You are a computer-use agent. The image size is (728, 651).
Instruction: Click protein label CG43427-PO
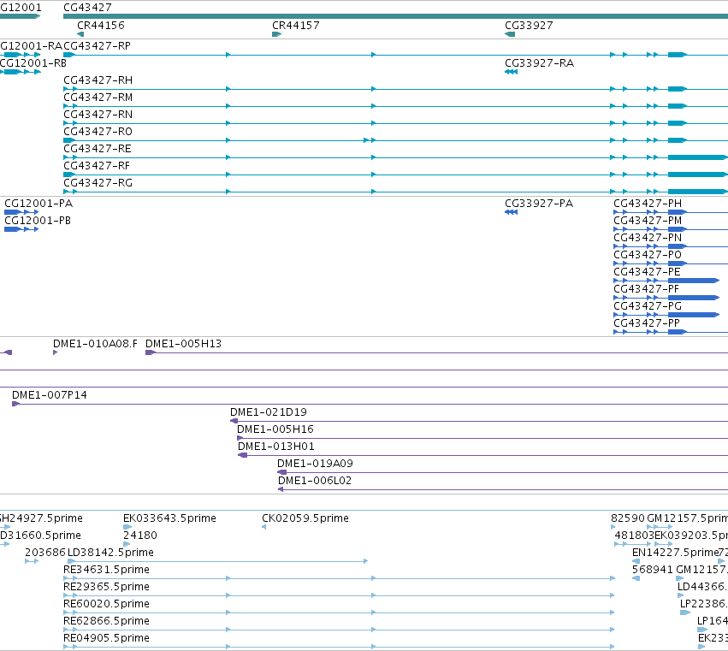pyautogui.click(x=648, y=255)
